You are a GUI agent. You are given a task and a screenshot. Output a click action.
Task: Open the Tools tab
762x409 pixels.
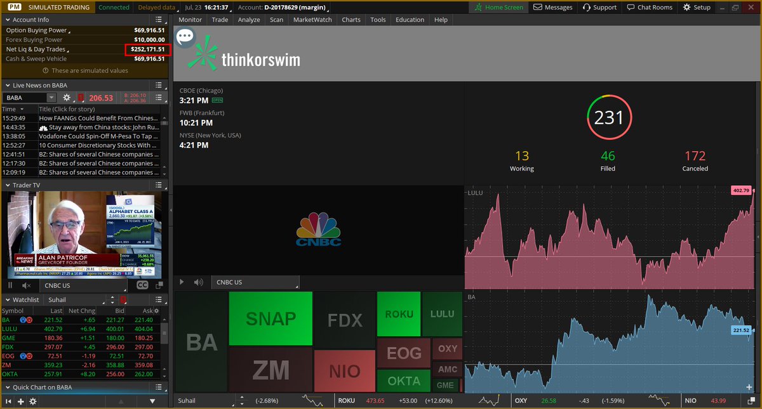378,20
